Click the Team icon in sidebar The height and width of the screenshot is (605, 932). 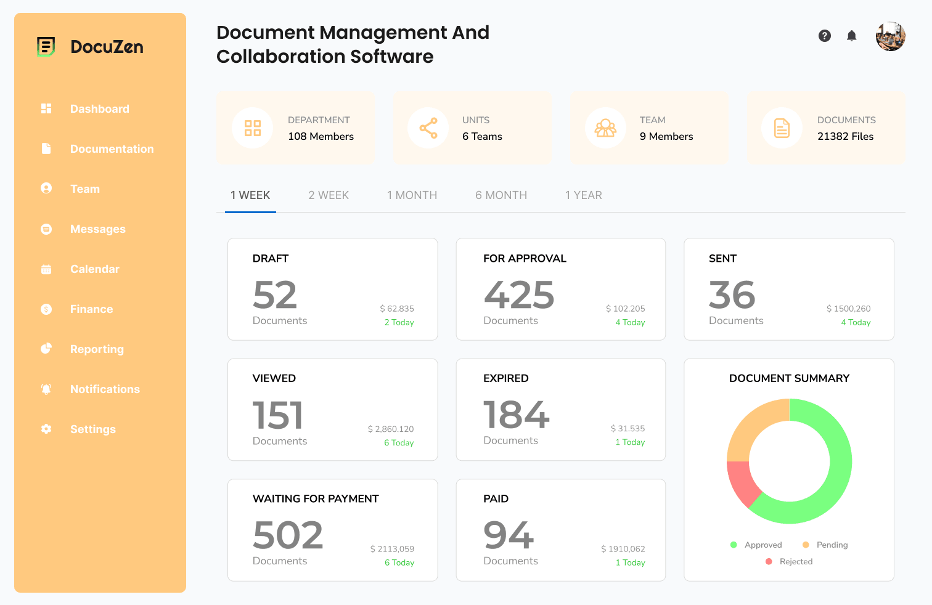coord(46,189)
